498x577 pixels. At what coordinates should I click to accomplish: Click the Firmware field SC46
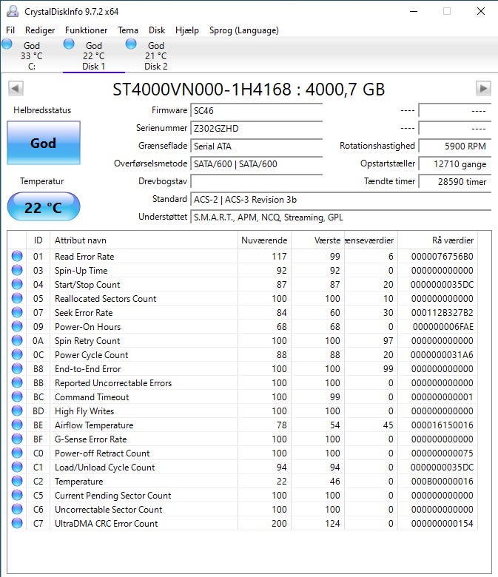[256, 110]
